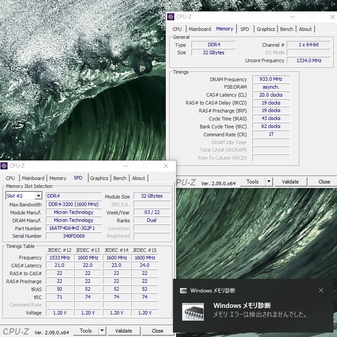Open the About tab in the Memory window
Image resolution: width=337 pixels, height=337 pixels.
[x=305, y=29]
